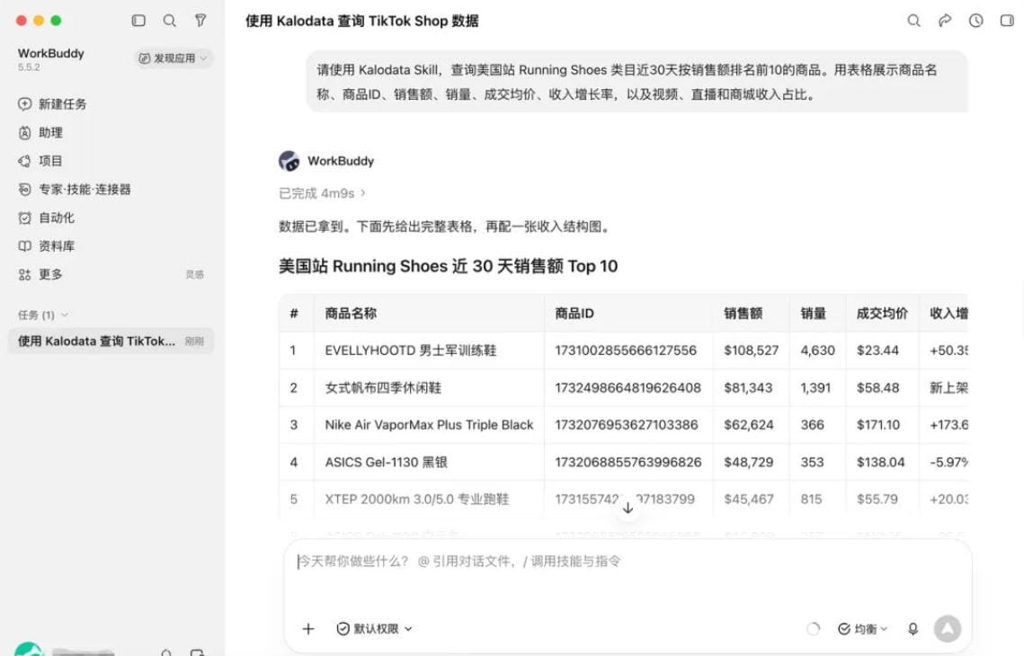Select task 使用 Kalodata 查询 TikTok...
This screenshot has width=1024, height=656.
pos(111,341)
